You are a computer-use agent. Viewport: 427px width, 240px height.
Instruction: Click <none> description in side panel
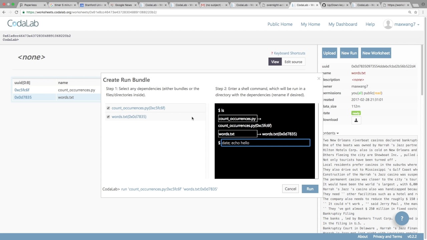pyautogui.click(x=358, y=80)
